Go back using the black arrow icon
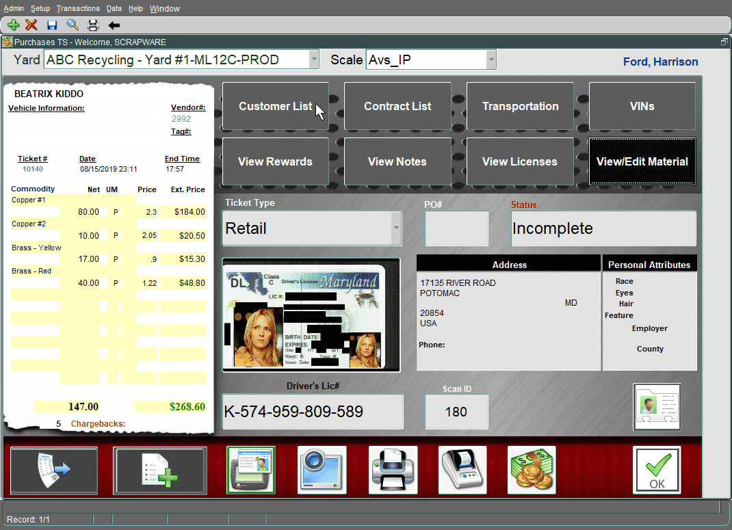This screenshot has height=530, width=732. [114, 25]
